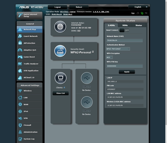This screenshot has height=143, width=167.
Task: Switch to the 2.4GHz tab
Action: tap(111, 25)
